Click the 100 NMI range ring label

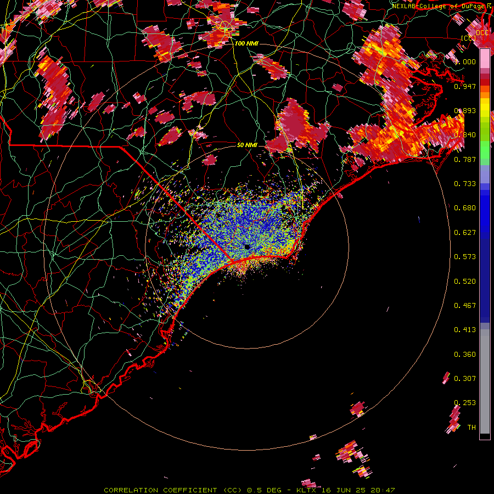[246, 43]
